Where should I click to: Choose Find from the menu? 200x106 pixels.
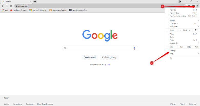point(183,40)
